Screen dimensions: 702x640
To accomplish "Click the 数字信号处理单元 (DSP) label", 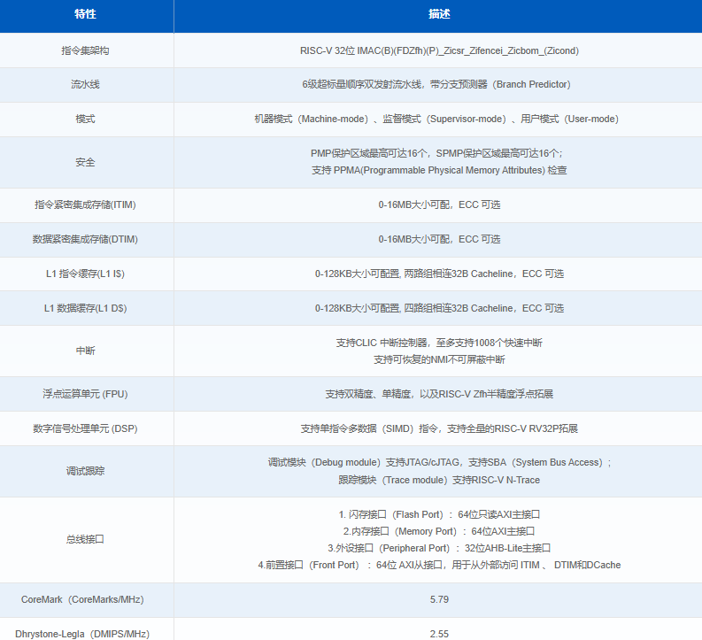I will click(86, 428).
